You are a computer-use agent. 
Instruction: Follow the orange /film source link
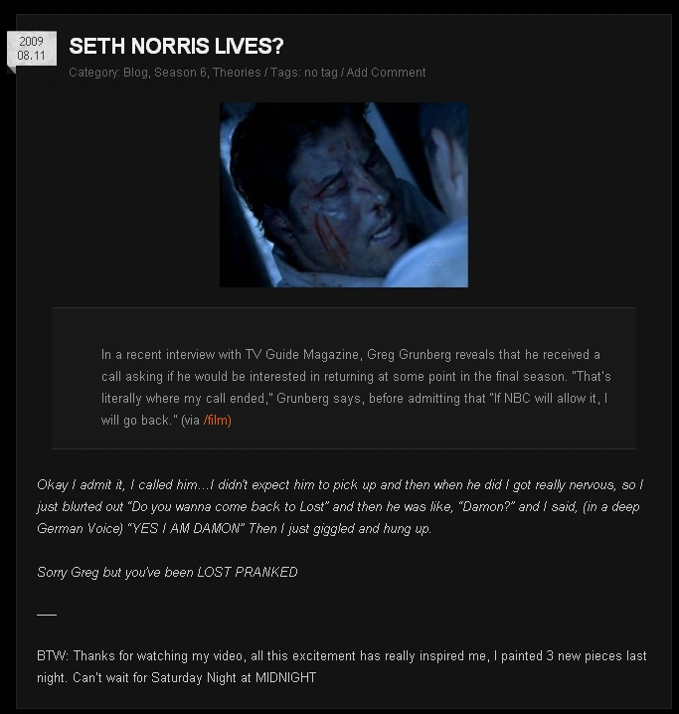click(x=218, y=420)
